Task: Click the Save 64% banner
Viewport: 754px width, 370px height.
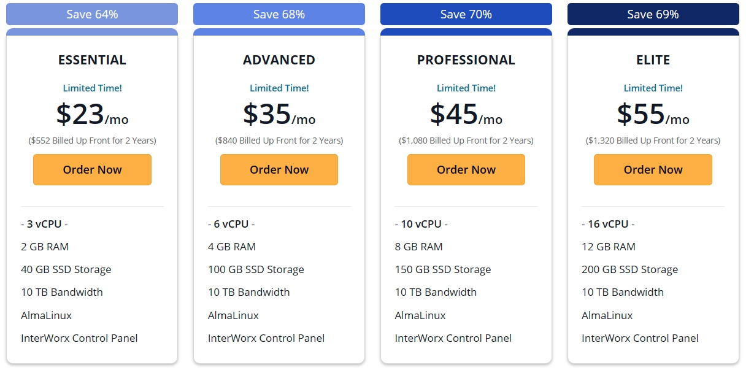Action: pyautogui.click(x=92, y=14)
